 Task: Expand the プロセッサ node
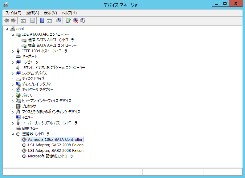pyautogui.click(x=13, y=107)
